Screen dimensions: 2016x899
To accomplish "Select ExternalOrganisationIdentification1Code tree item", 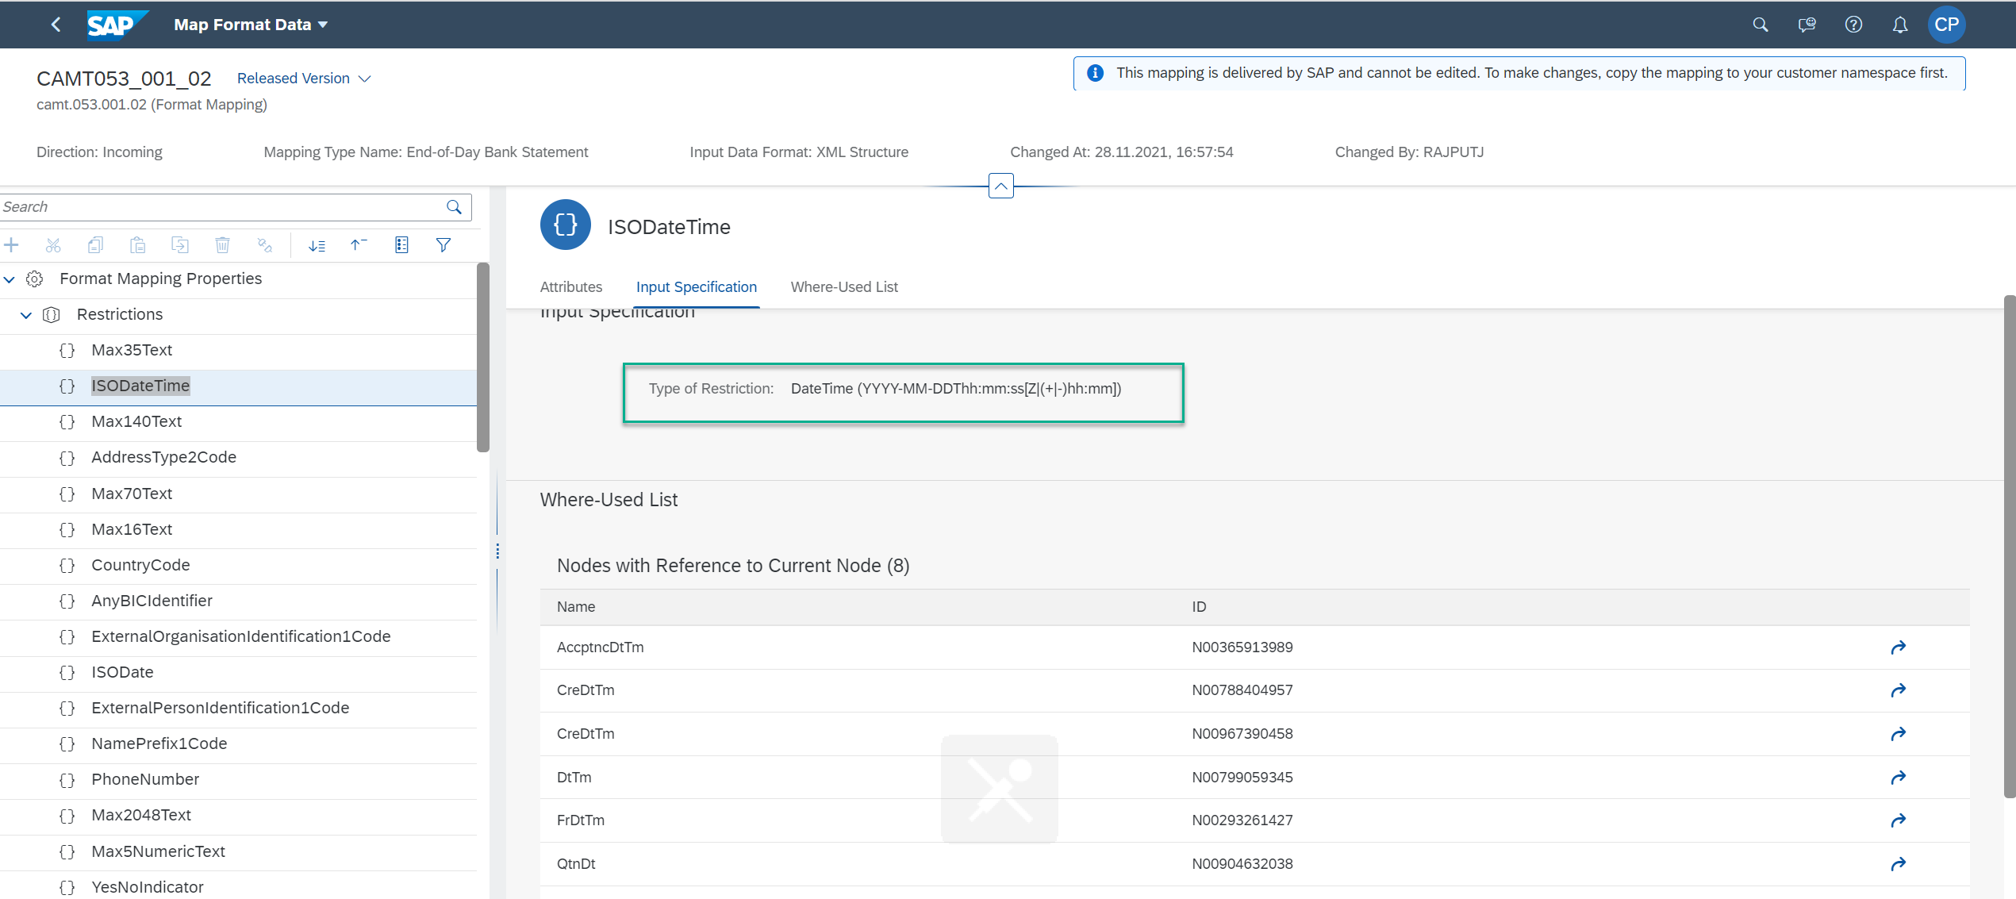I will pos(238,637).
